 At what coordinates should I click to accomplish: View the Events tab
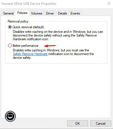75,13
